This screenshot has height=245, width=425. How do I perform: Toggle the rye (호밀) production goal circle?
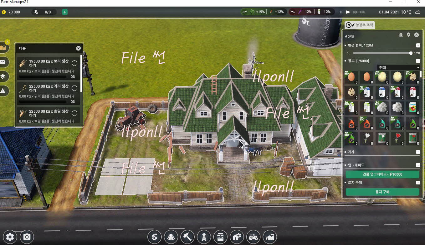coord(74,113)
